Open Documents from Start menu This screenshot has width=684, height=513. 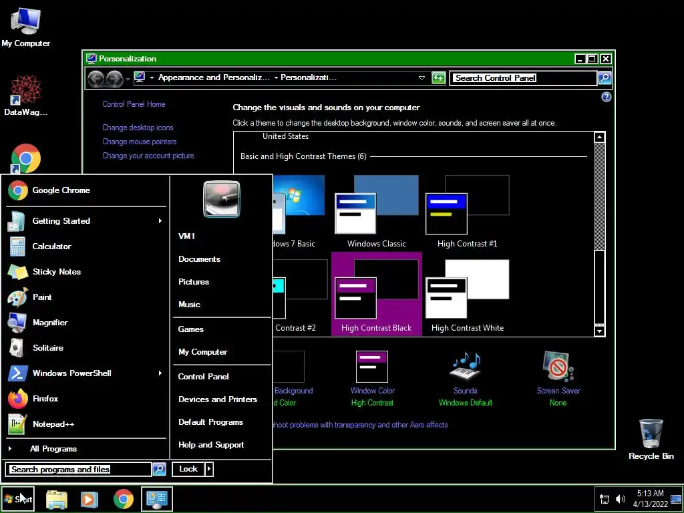click(x=199, y=259)
